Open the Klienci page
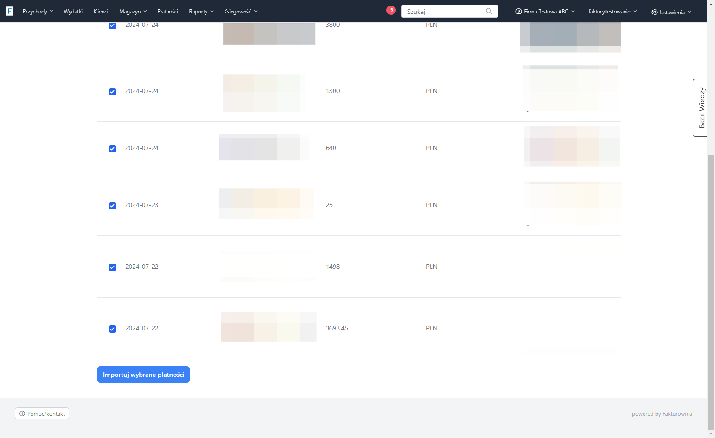The height and width of the screenshot is (438, 715). pos(101,11)
